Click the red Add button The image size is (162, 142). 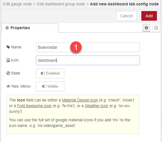[149, 16]
